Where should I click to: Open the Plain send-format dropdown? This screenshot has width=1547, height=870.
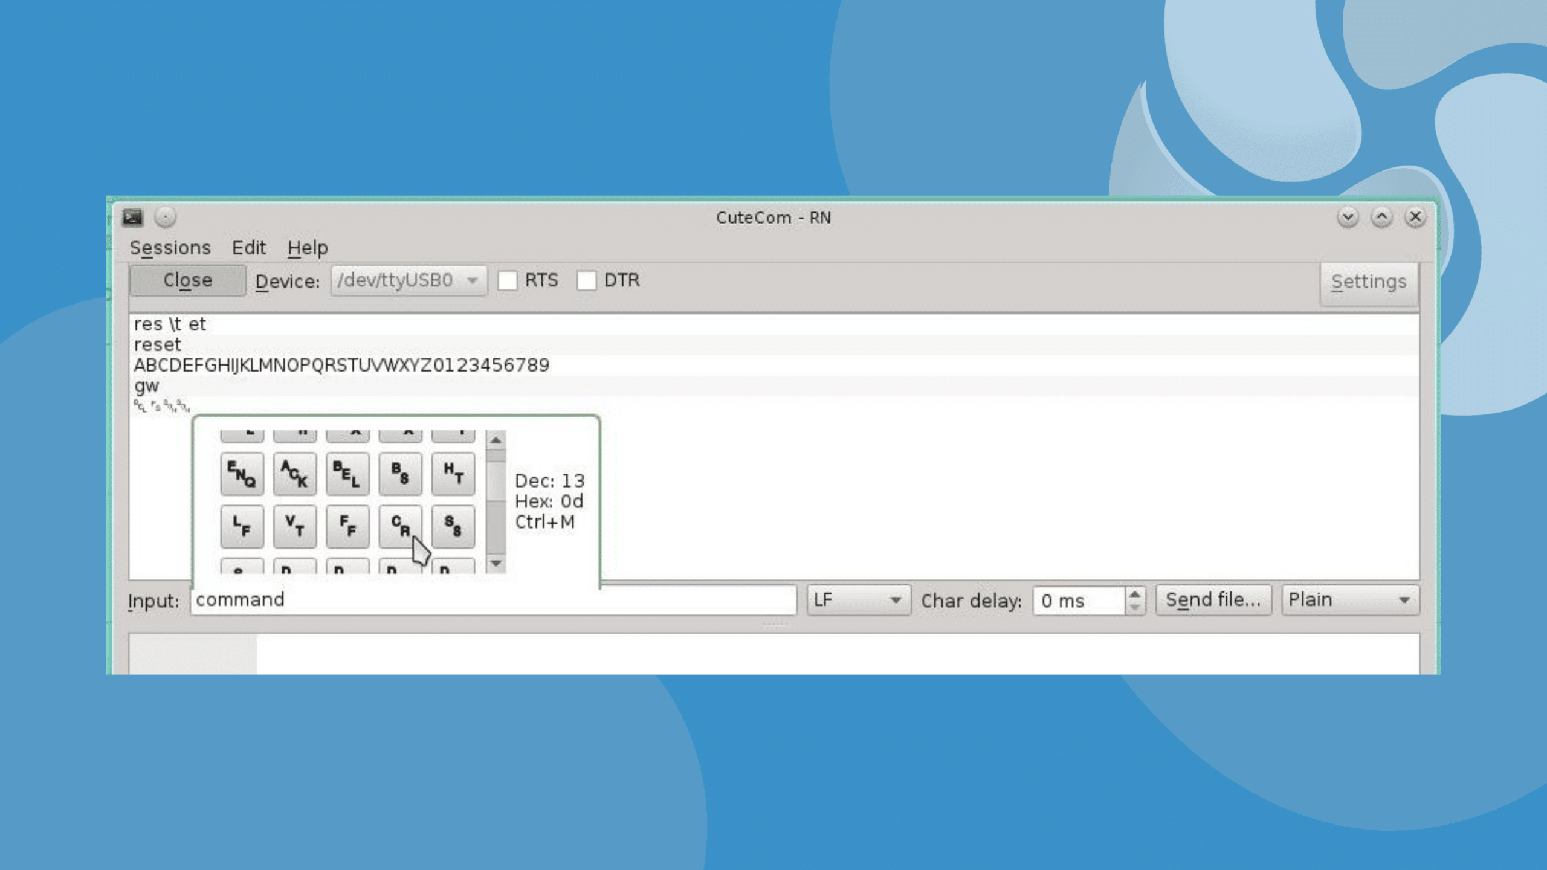coord(1350,600)
